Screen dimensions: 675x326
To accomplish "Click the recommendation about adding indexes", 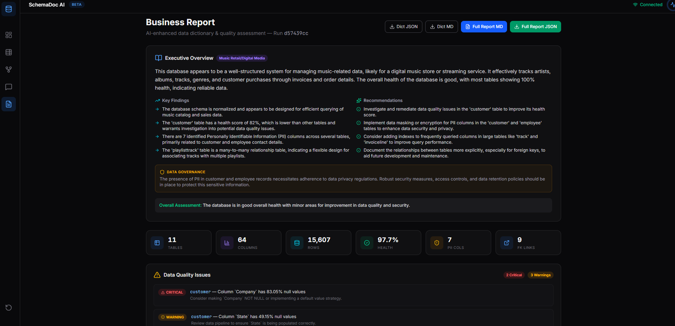I will tap(450, 139).
